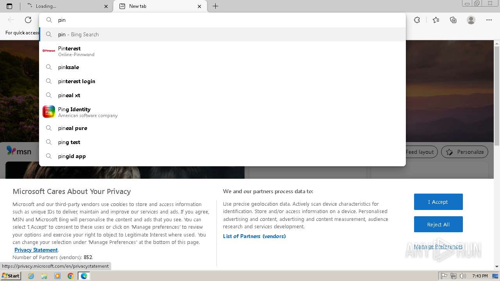Click the network tray icon
The image size is (500, 281).
454,276
